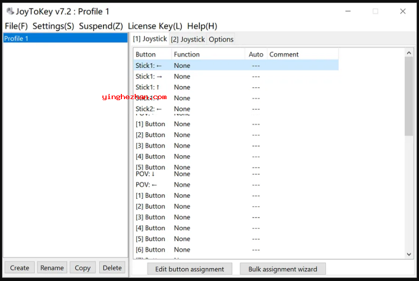Image resolution: width=419 pixels, height=281 pixels.
Task: Minimize the JoyToKey window
Action: (x=348, y=11)
